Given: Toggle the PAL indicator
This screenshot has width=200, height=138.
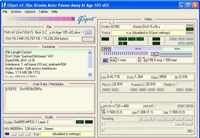Looking at the screenshot, I should point(180,90).
